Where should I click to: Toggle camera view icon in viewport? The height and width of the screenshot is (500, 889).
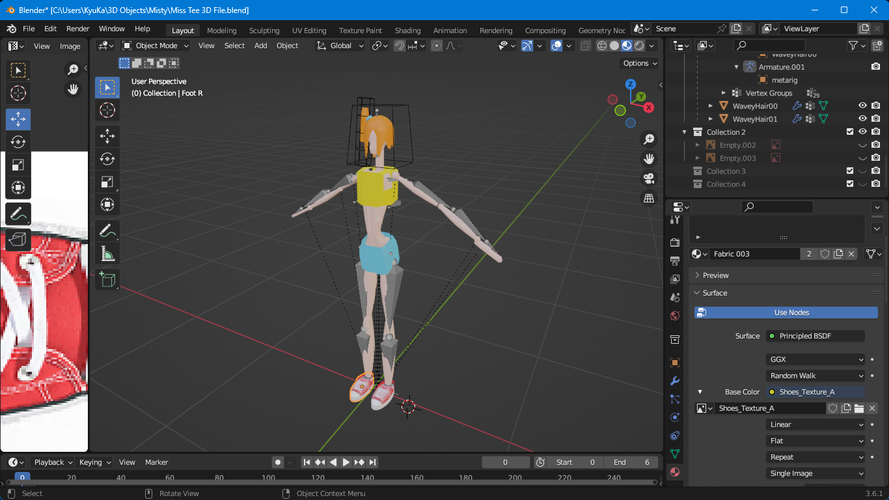[649, 178]
